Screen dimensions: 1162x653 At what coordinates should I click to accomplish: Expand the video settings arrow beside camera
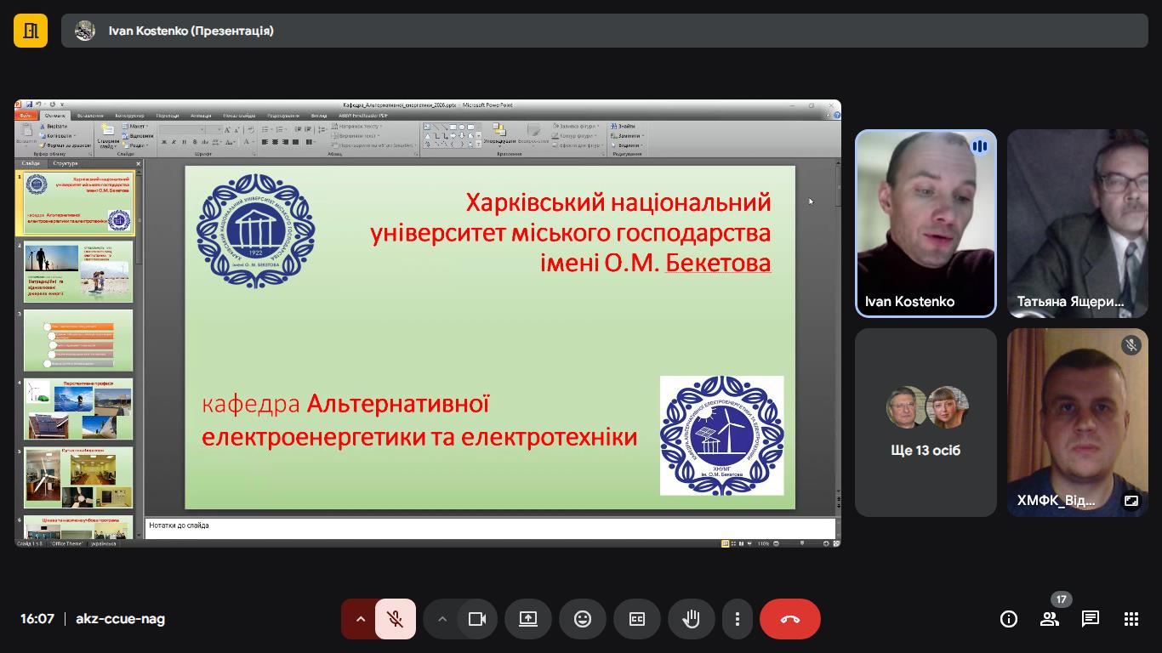(x=441, y=619)
